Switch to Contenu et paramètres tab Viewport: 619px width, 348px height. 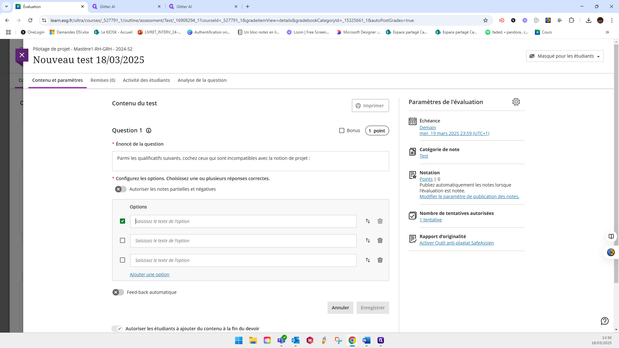57,80
